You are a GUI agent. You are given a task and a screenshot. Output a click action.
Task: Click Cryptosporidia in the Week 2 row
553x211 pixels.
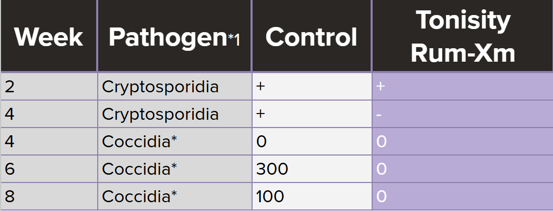point(160,87)
